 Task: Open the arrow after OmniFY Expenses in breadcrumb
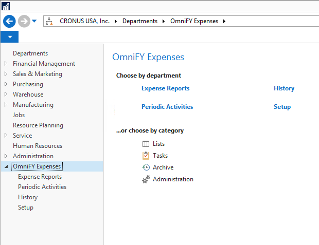tap(224, 21)
